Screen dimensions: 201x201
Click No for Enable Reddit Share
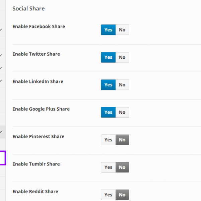tap(122, 195)
